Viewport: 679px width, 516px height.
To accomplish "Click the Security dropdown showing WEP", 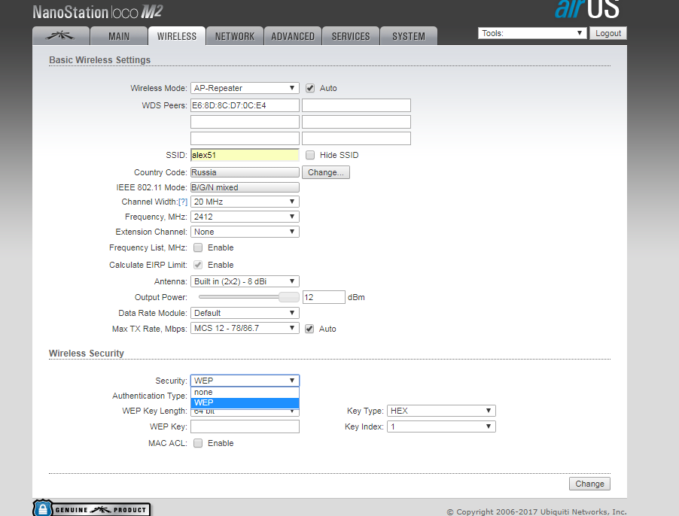I will (245, 381).
